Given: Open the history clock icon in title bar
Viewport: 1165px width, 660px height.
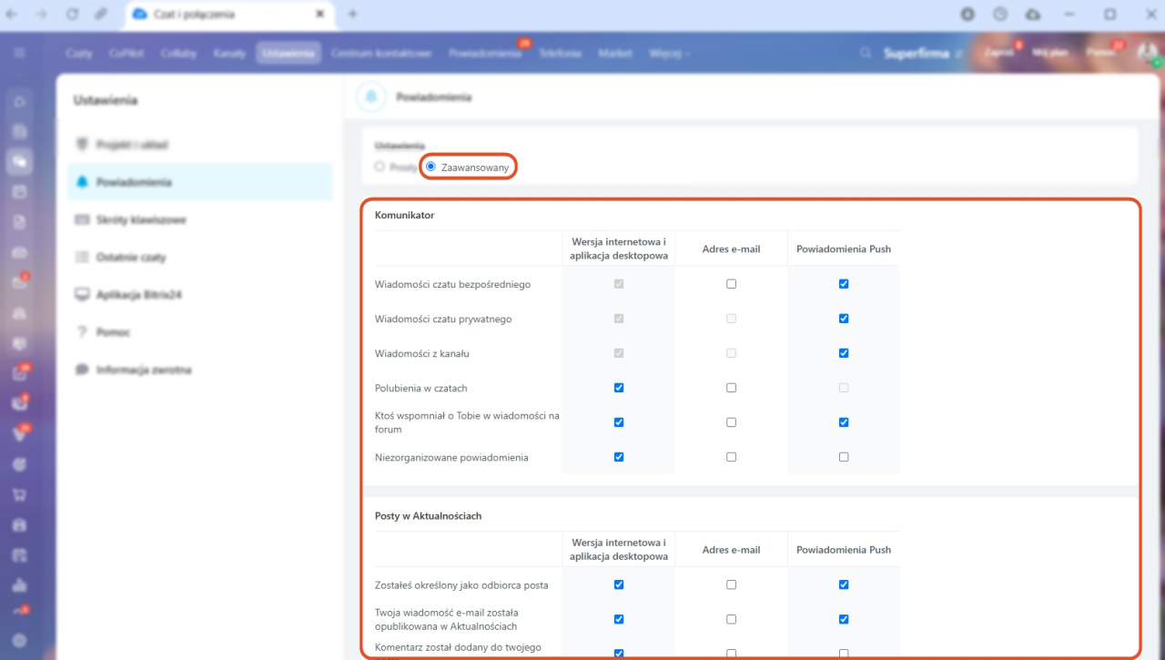Looking at the screenshot, I should pyautogui.click(x=1000, y=14).
